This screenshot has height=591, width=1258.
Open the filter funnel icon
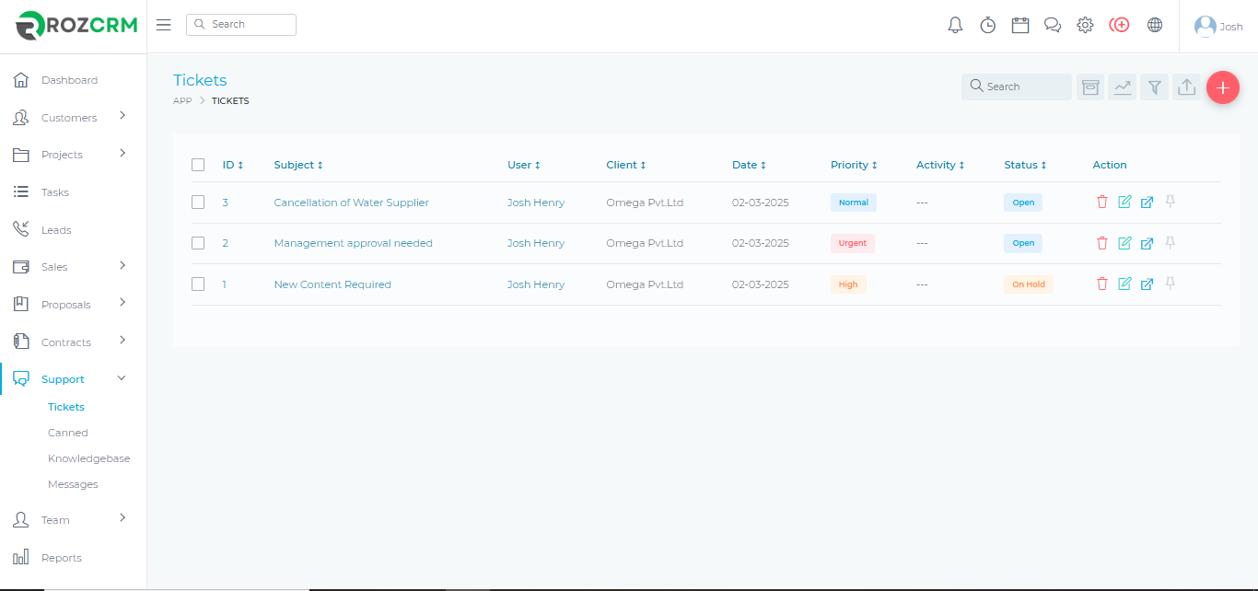(x=1154, y=87)
